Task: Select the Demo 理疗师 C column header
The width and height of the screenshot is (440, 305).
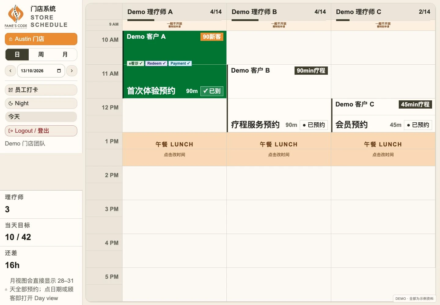Action: pyautogui.click(x=383, y=12)
